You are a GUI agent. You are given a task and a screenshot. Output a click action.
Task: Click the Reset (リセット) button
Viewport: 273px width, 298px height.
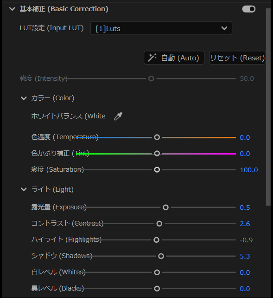237,58
